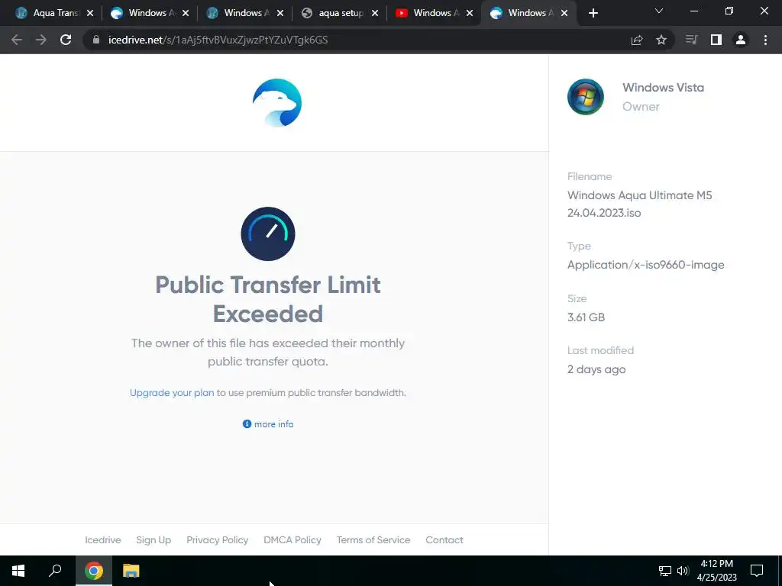
Task: Toggle the Chrome side panel
Action: click(x=716, y=40)
